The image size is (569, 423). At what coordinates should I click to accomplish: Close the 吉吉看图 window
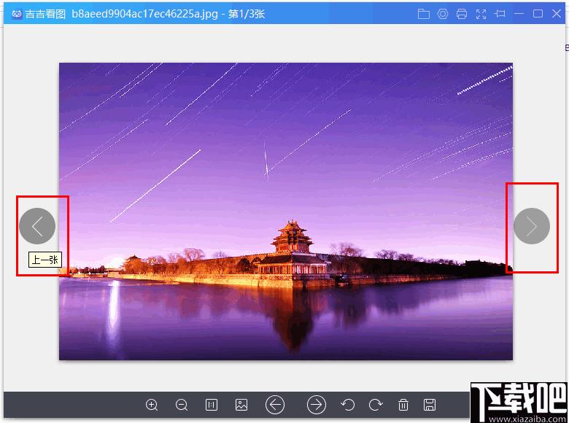pyautogui.click(x=557, y=14)
